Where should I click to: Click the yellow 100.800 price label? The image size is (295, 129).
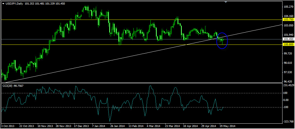pos(289,45)
